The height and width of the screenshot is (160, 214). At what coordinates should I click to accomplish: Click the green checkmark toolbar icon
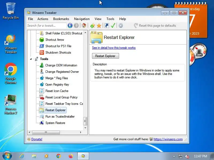coord(113,25)
